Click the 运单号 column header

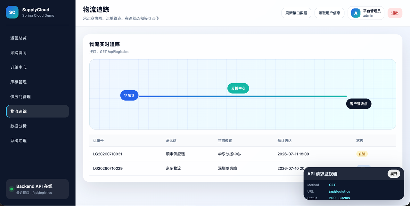point(98,141)
